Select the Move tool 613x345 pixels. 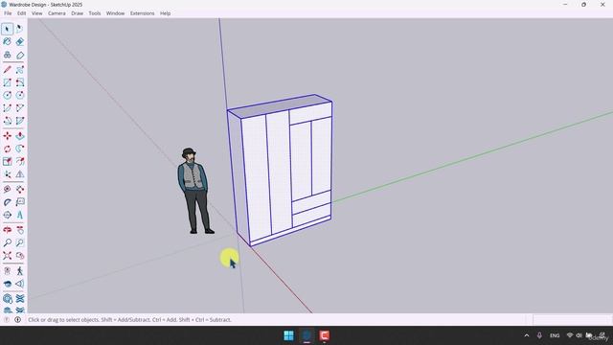coord(7,136)
